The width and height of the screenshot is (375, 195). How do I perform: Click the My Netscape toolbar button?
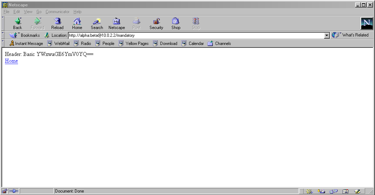[117, 24]
